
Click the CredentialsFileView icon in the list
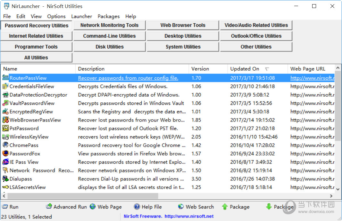coord(5,86)
